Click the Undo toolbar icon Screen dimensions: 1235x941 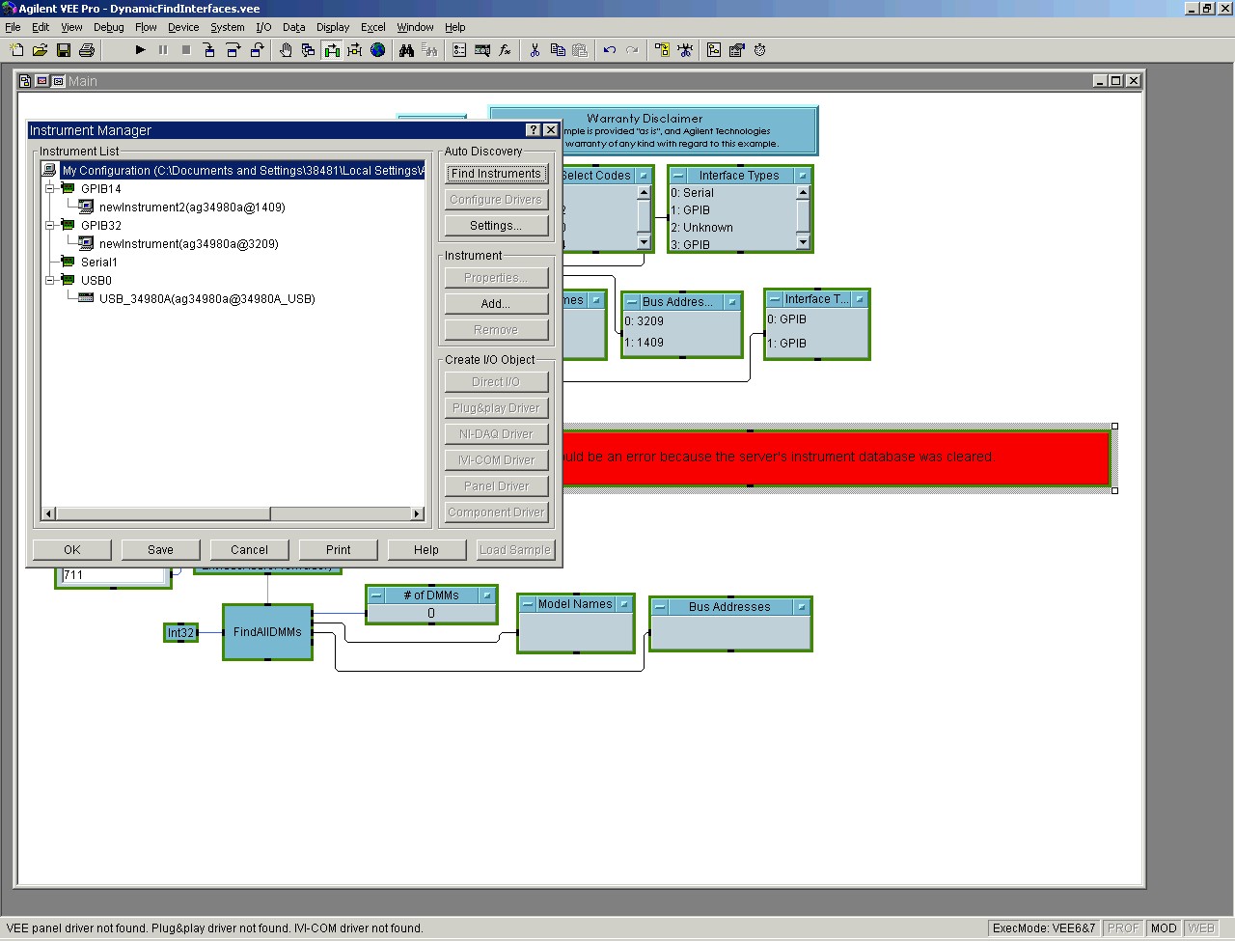pos(609,50)
